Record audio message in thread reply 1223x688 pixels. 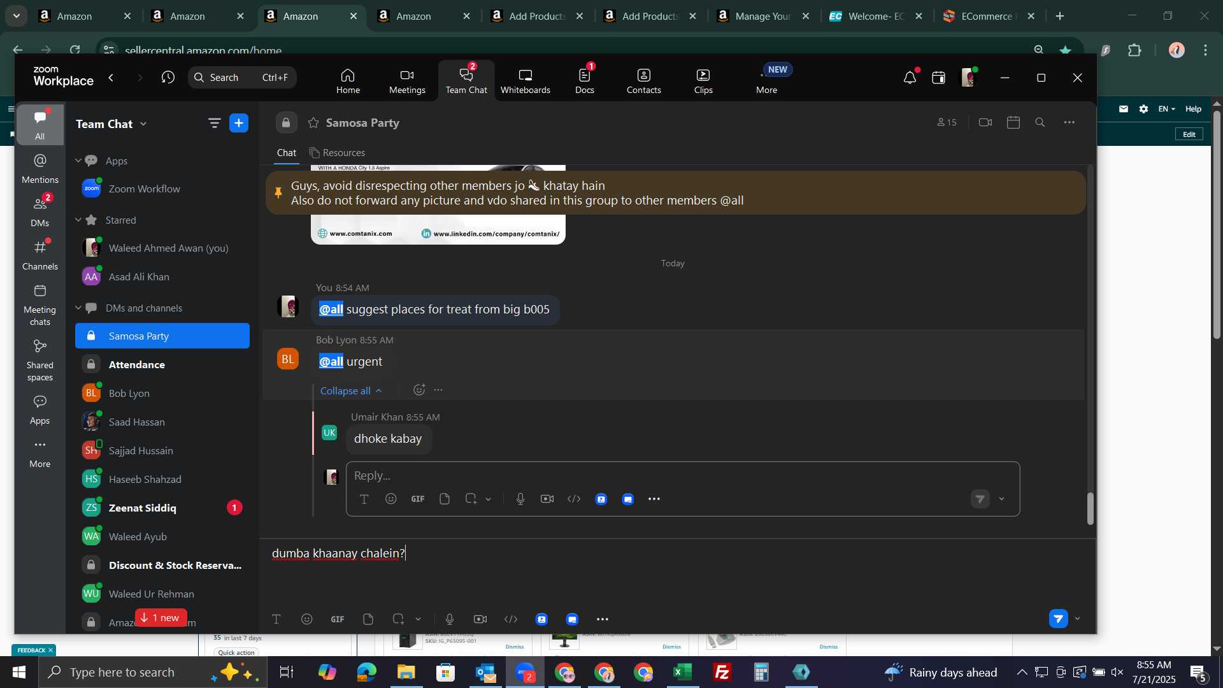520,499
